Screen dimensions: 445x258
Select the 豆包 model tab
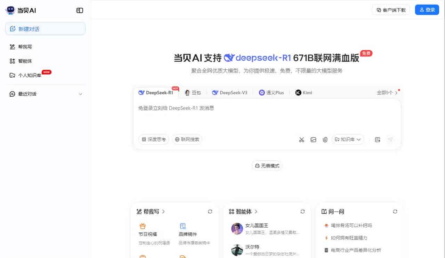coord(193,93)
